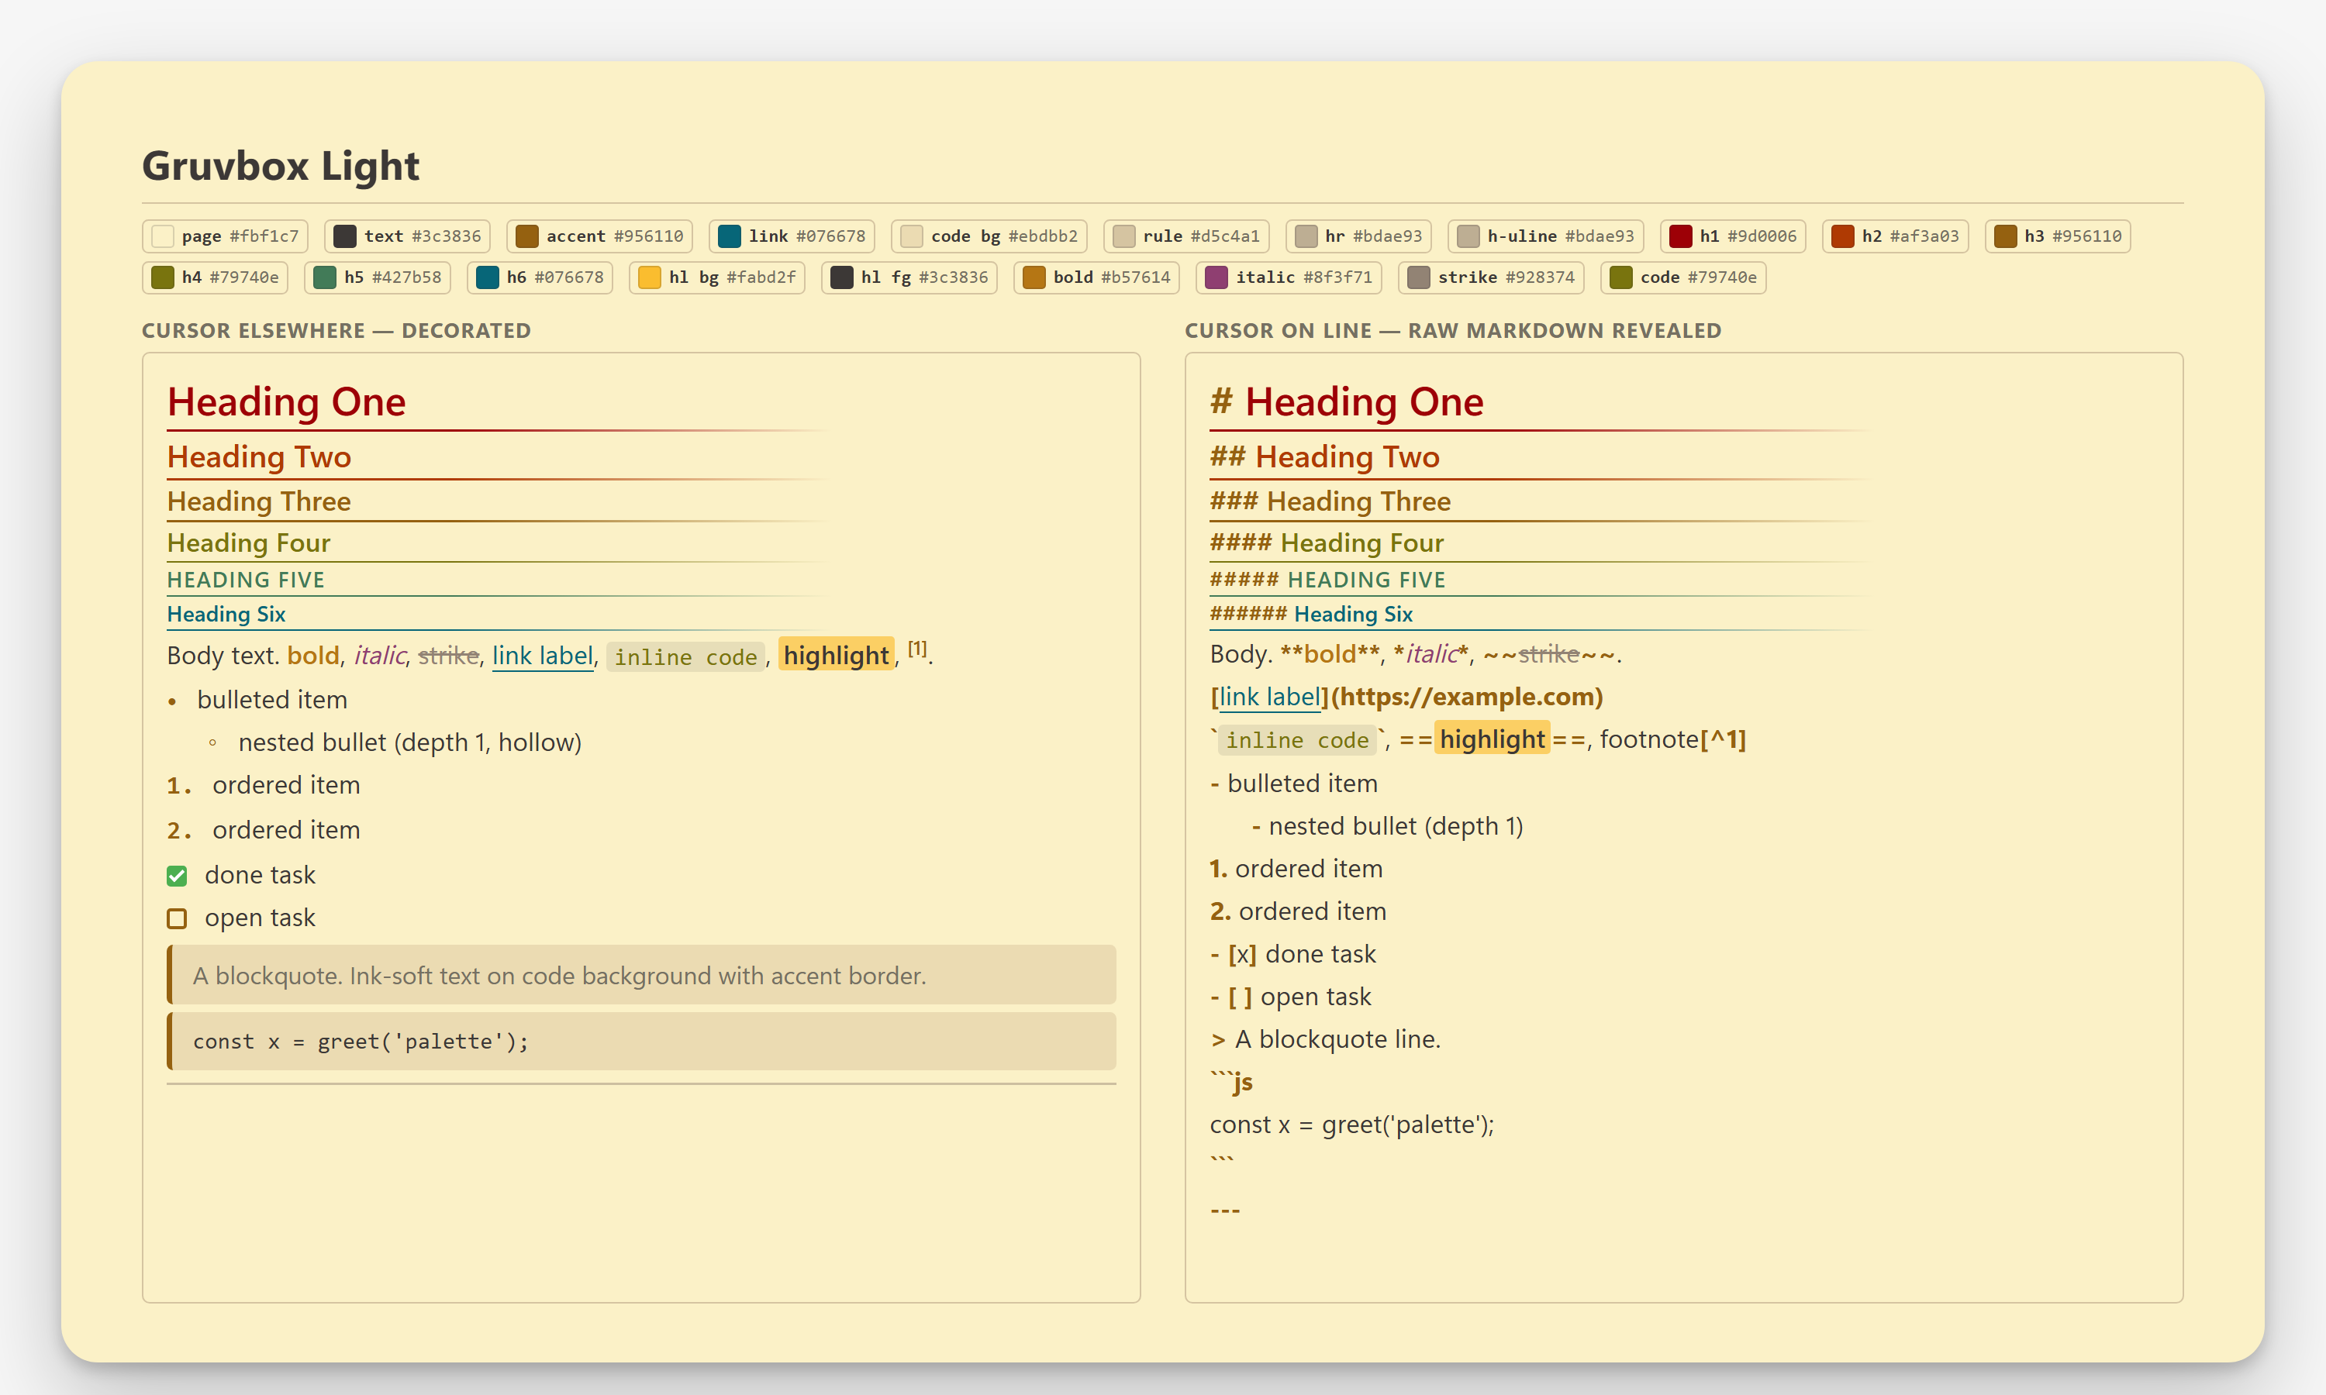The height and width of the screenshot is (1395, 2326).
Task: Click the '2. ordered item' in decorated pane
Action: (264, 830)
